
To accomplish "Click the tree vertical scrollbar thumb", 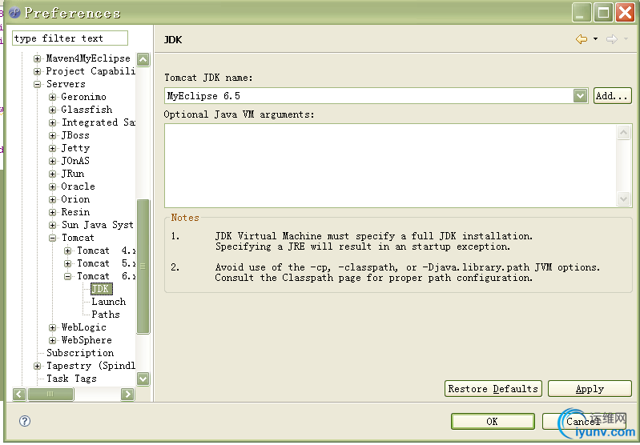I will 143,267.
